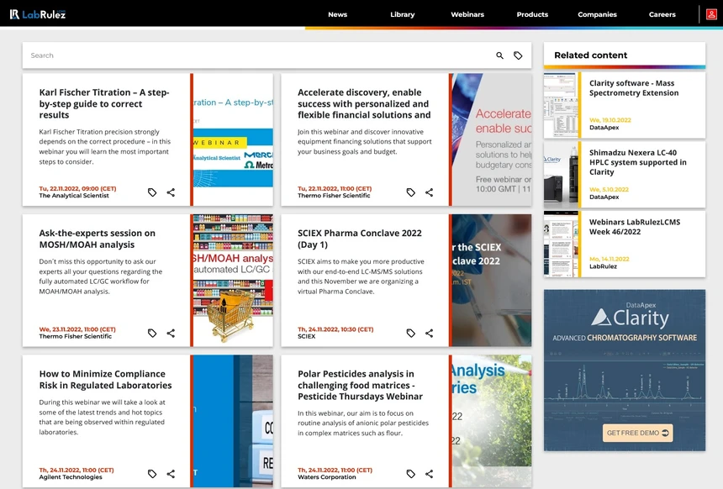The height and width of the screenshot is (489, 723).
Task: Click 'SCIEX' organizer name text
Action: [307, 336]
